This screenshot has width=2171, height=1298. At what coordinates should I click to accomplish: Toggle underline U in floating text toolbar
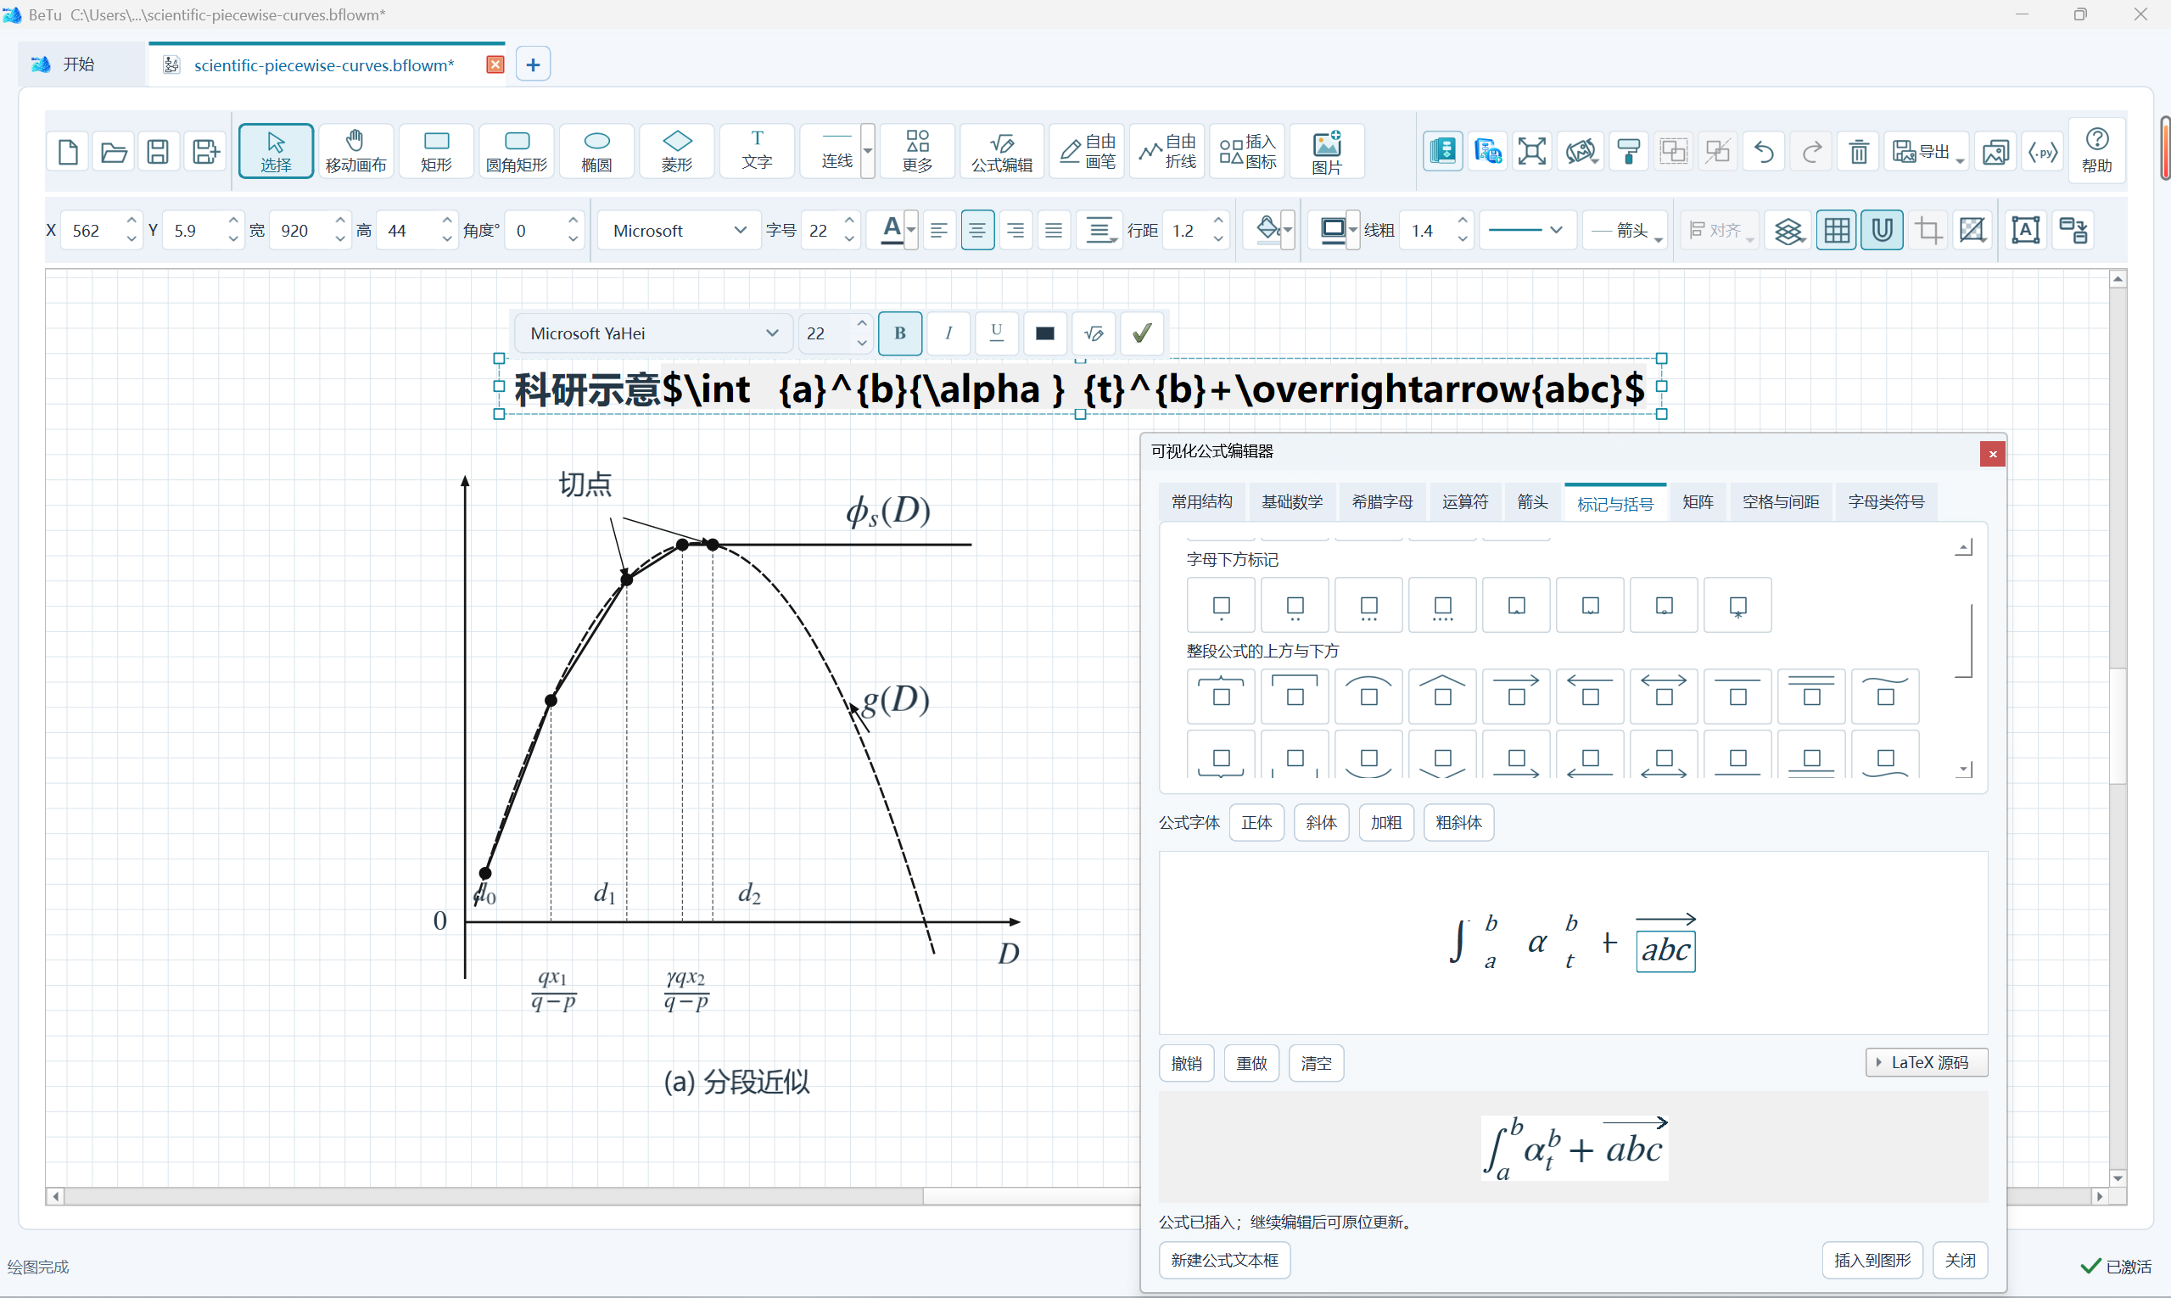click(x=996, y=333)
